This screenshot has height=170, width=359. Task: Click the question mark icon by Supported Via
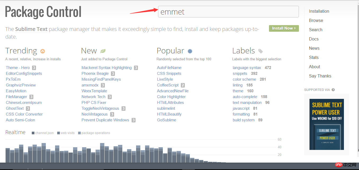click(x=333, y=90)
